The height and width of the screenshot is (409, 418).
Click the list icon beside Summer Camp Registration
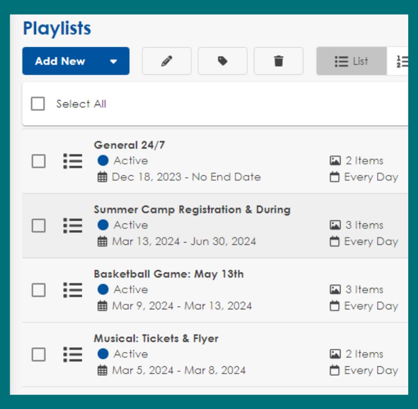pyautogui.click(x=73, y=225)
